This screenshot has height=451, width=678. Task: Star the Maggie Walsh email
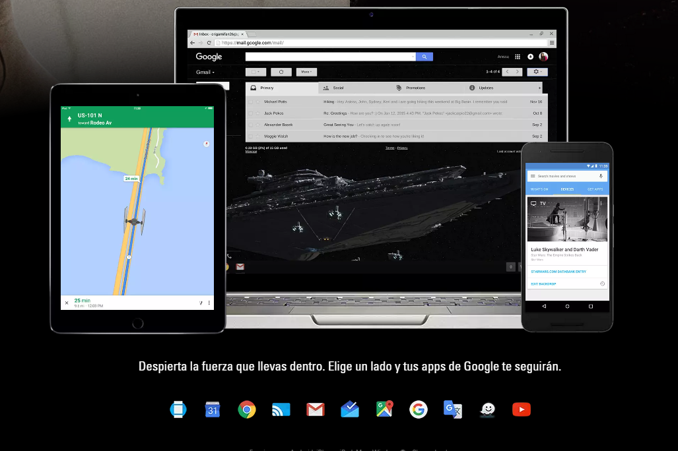(x=258, y=136)
